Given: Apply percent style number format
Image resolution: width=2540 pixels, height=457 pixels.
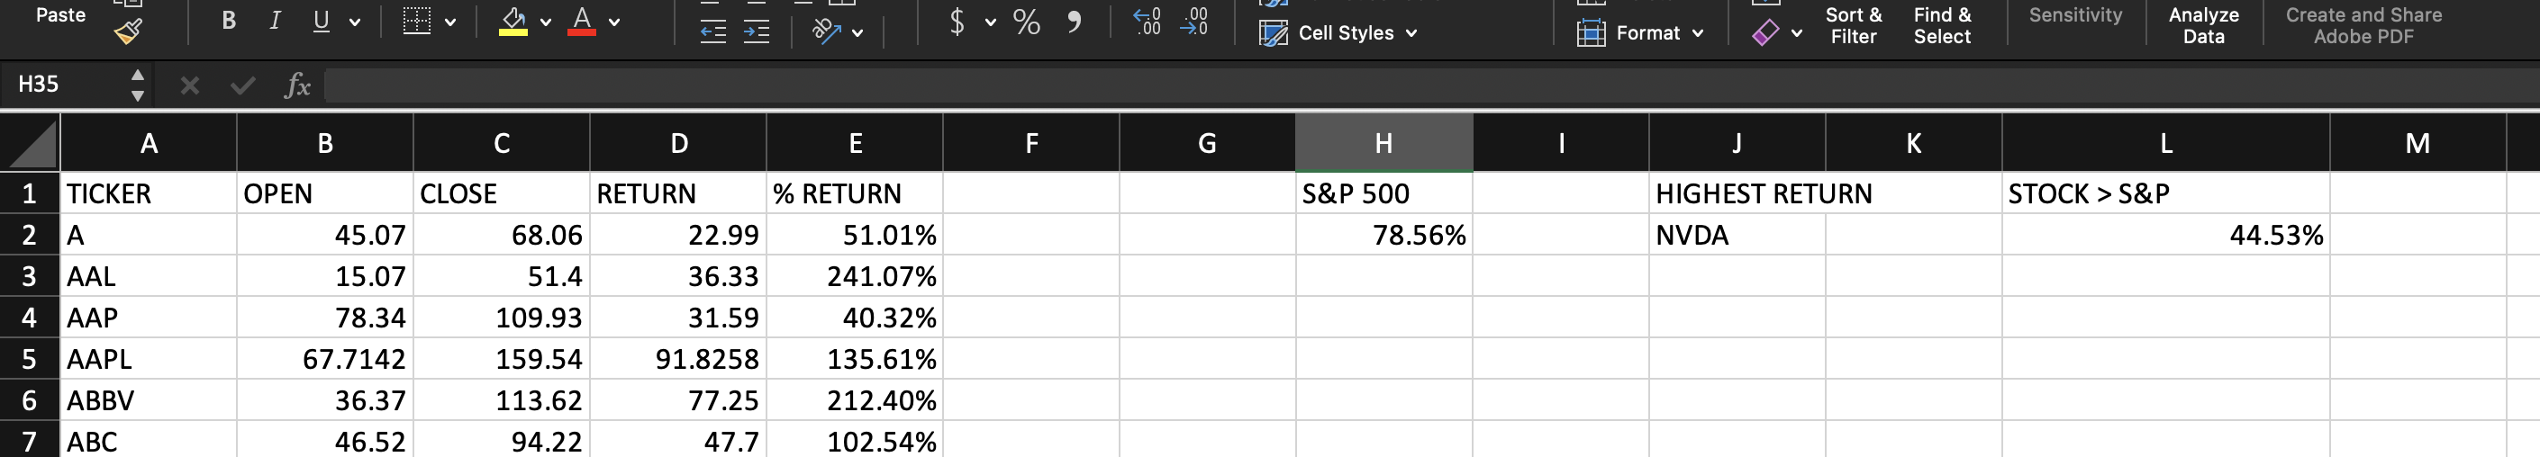Looking at the screenshot, I should (x=1027, y=22).
